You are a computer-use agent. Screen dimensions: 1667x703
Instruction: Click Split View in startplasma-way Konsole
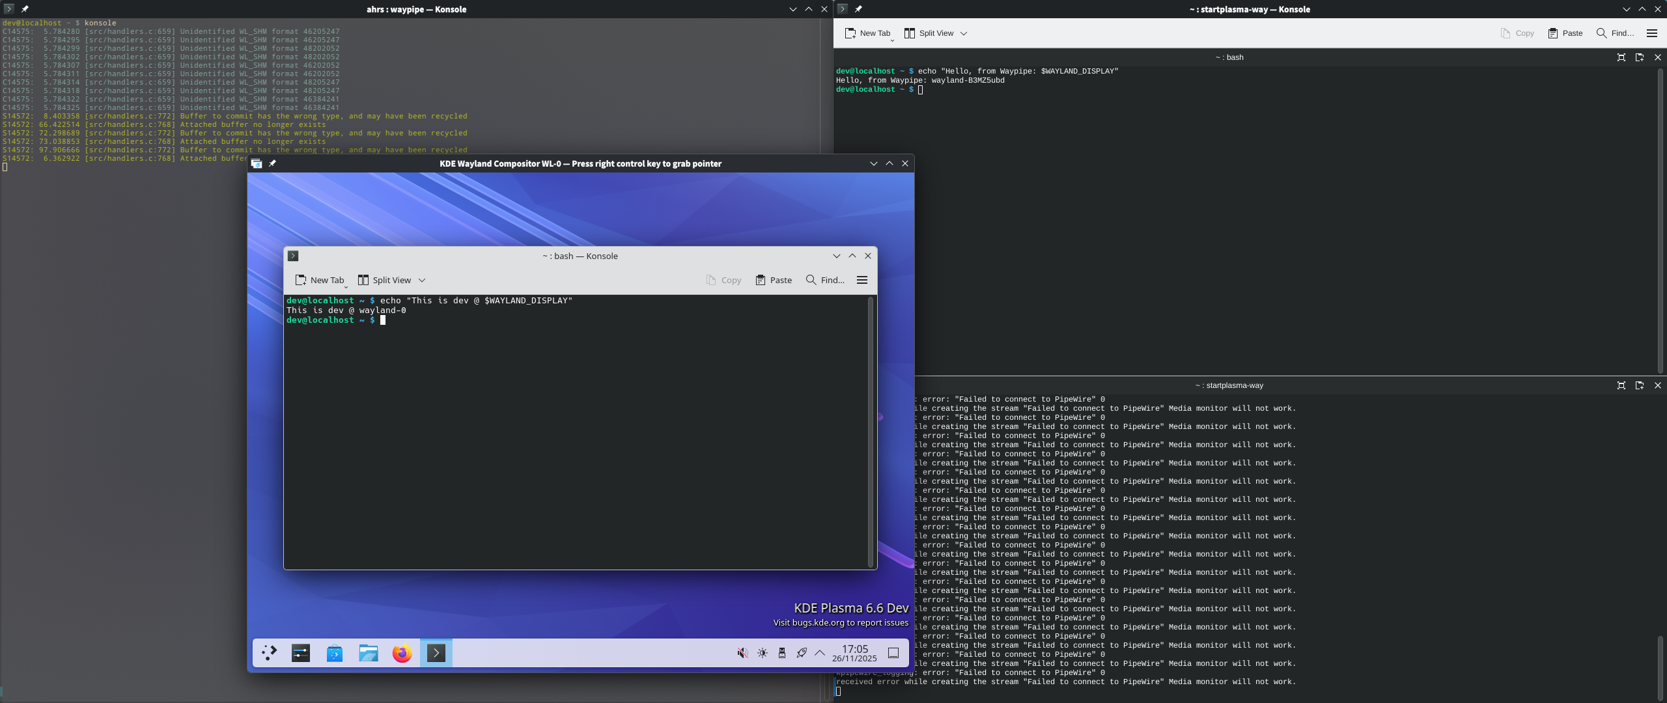click(929, 33)
